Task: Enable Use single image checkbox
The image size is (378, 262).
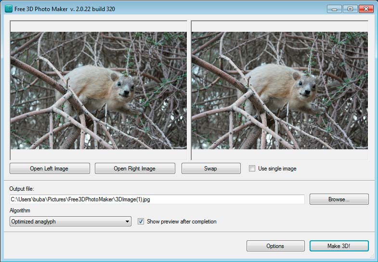Action: tap(252, 168)
